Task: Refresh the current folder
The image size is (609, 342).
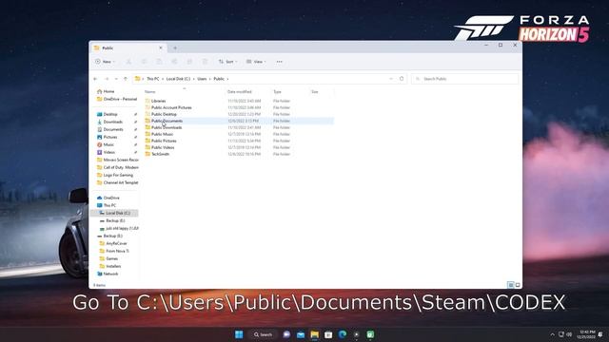Action: 402,79
